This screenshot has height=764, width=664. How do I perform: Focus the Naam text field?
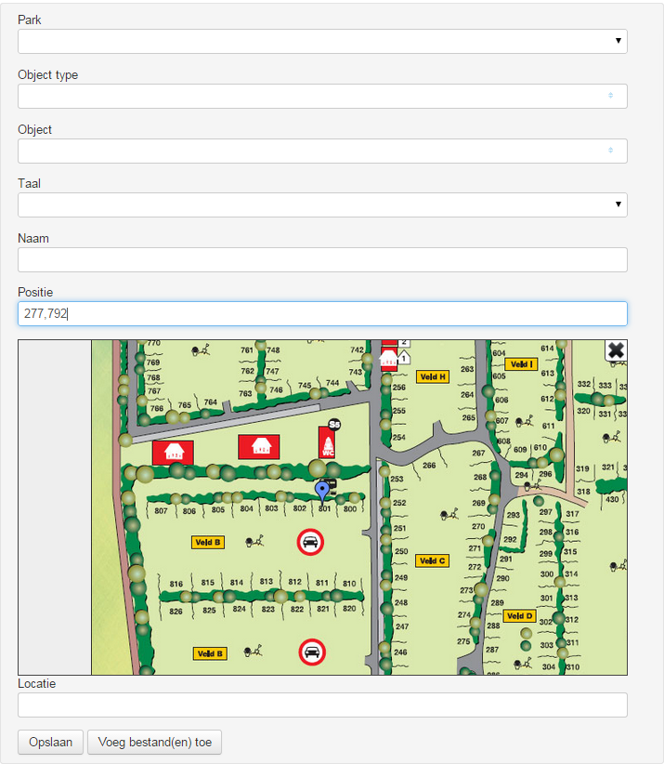click(x=322, y=259)
